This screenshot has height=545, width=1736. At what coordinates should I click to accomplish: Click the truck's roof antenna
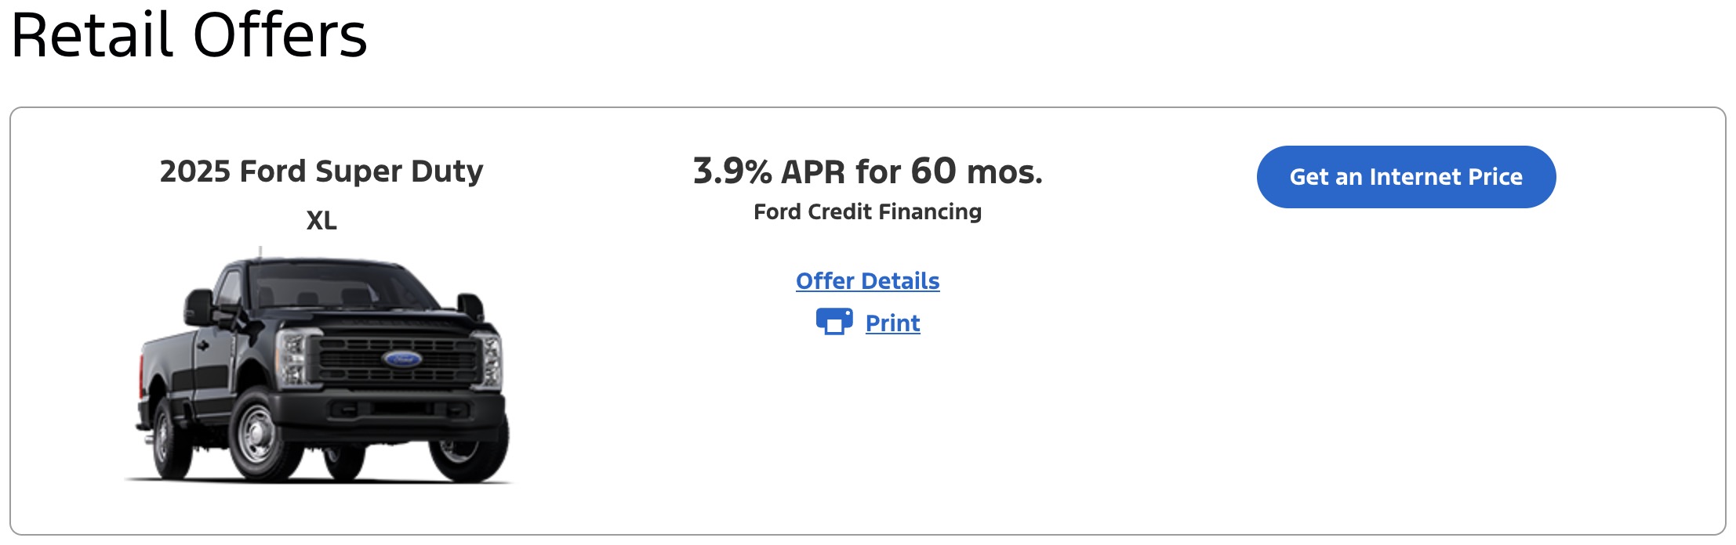pos(260,252)
